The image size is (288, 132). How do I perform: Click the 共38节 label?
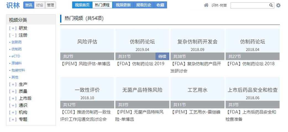[180, 56]
